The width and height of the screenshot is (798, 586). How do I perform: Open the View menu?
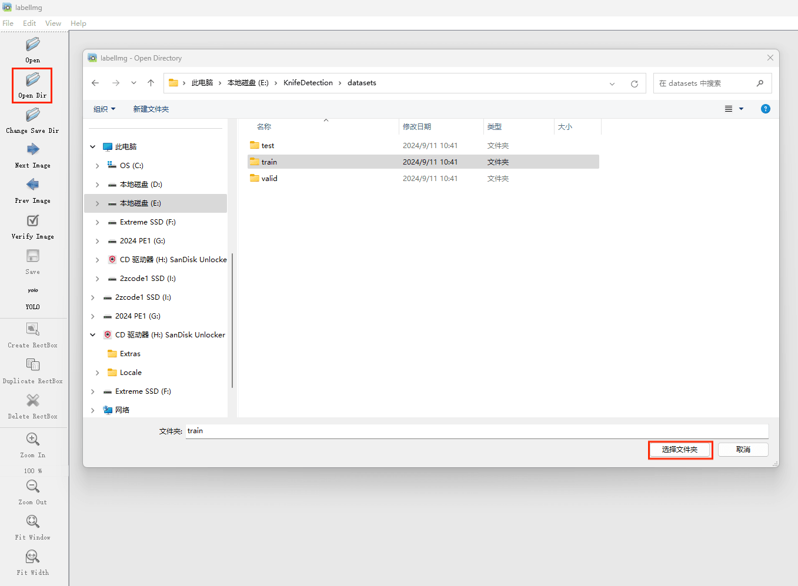click(x=53, y=24)
